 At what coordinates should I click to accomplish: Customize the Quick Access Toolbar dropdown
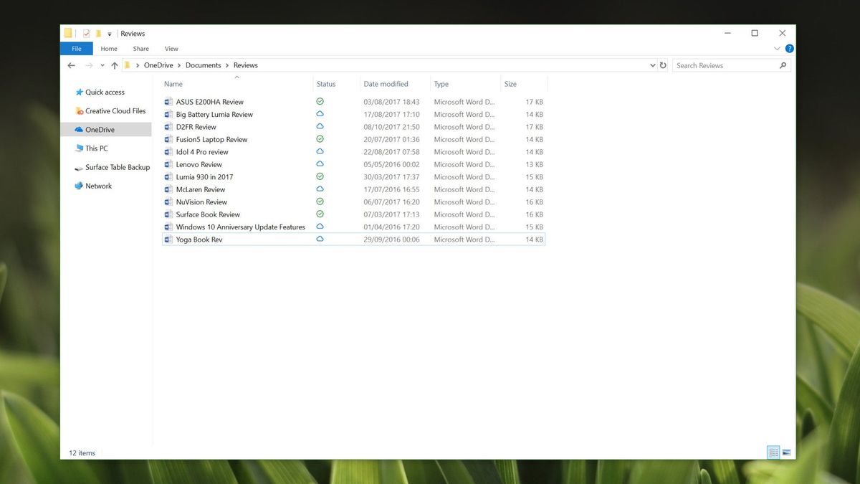109,33
